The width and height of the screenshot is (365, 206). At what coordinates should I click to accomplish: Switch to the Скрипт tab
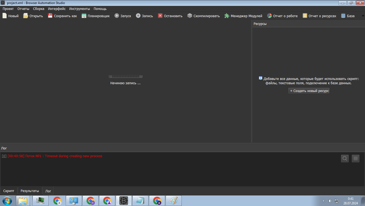tap(9, 191)
